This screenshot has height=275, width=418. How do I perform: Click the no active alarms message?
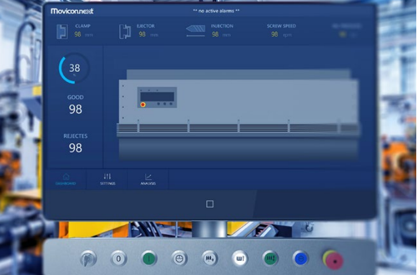[216, 11]
